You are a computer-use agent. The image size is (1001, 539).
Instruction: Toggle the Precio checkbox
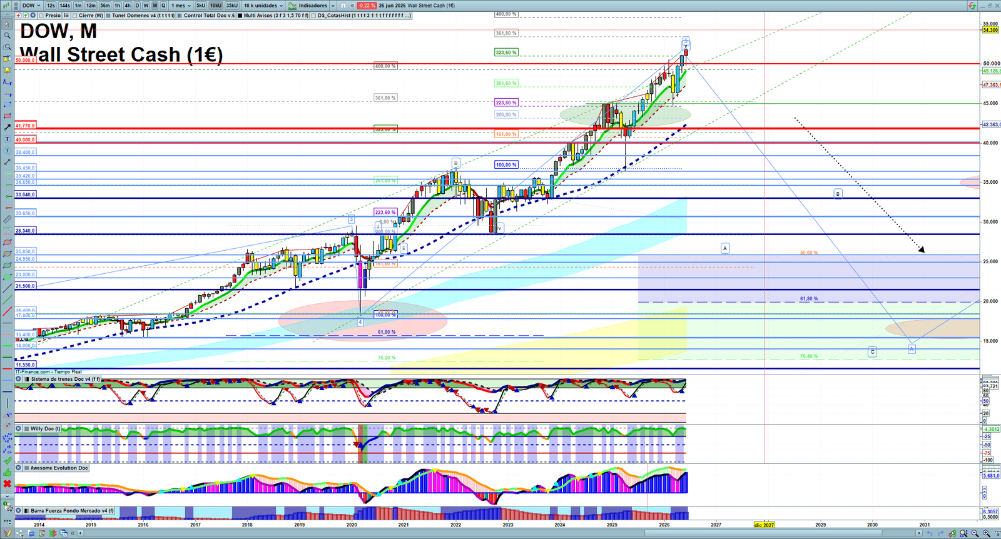41,15
